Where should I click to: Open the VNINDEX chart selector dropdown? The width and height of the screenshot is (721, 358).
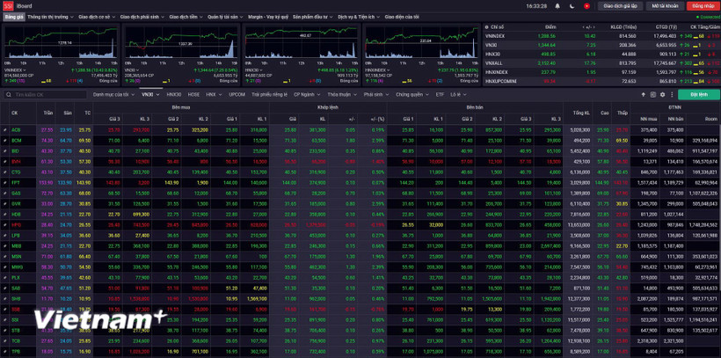click(x=17, y=69)
